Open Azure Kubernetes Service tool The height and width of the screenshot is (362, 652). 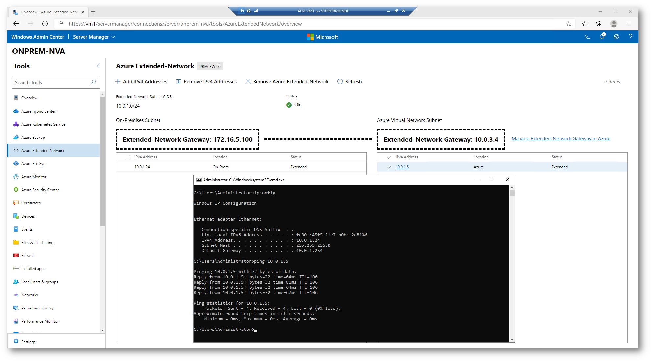[53, 124]
